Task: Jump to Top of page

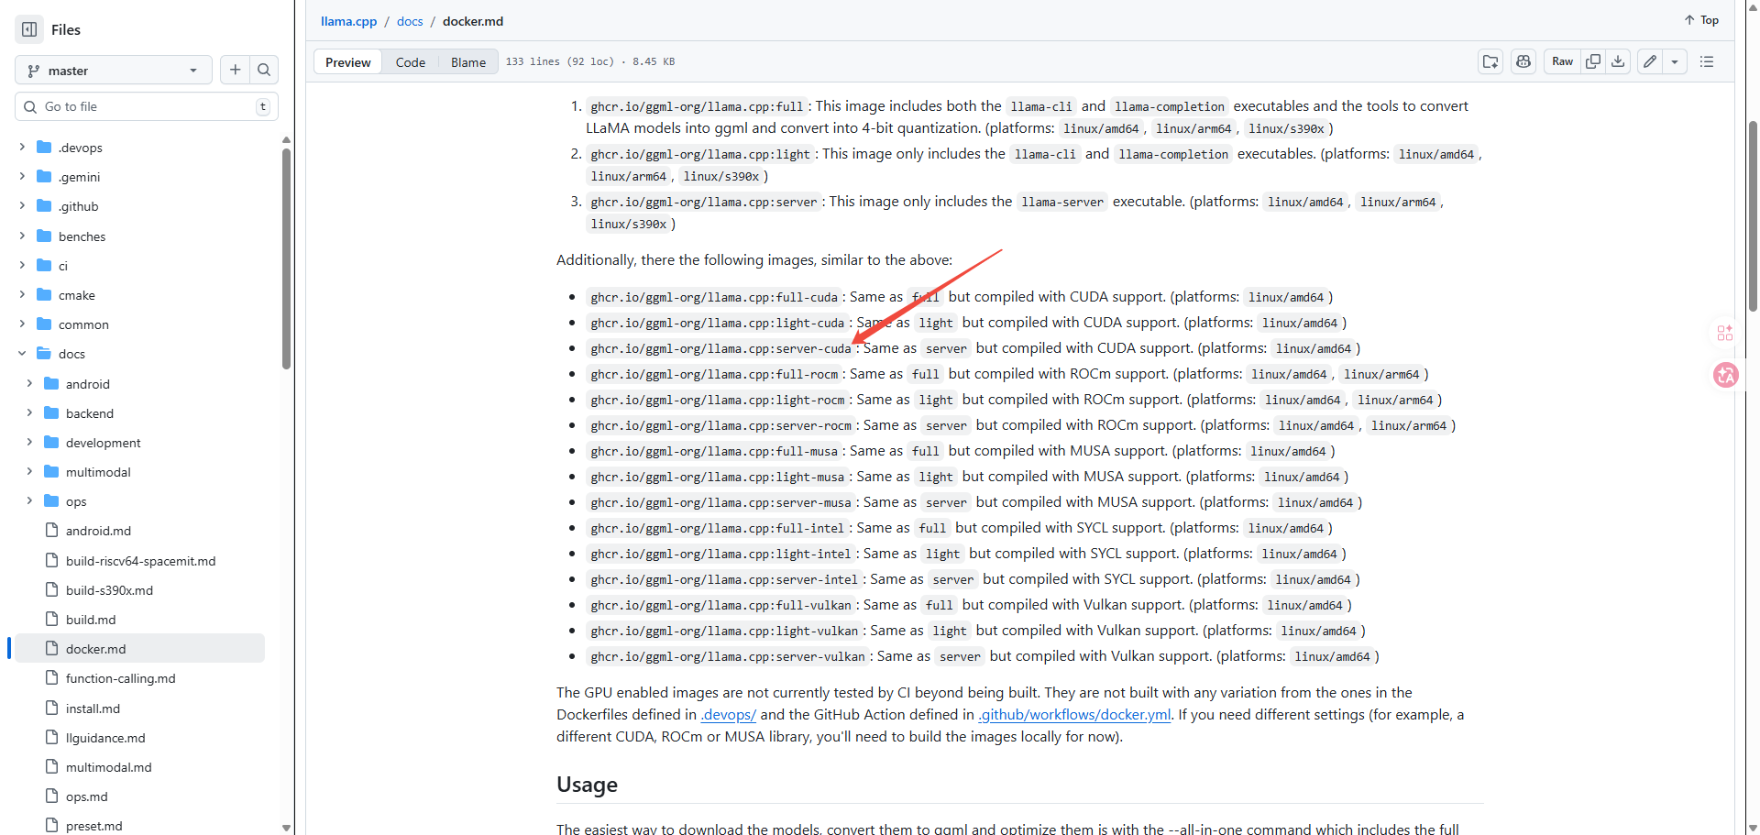Action: pos(1701,20)
